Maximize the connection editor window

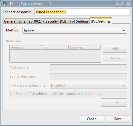(x=123, y=4)
